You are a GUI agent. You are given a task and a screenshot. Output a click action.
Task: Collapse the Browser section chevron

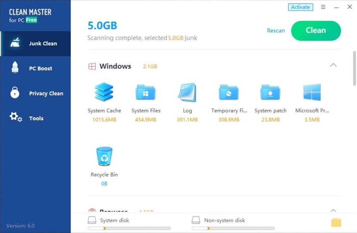click(333, 211)
